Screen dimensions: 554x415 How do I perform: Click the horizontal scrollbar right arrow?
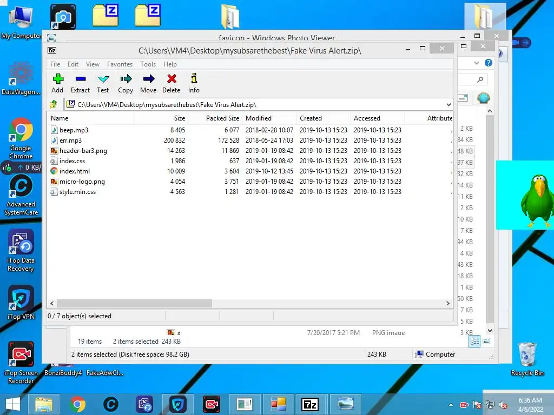[447, 303]
